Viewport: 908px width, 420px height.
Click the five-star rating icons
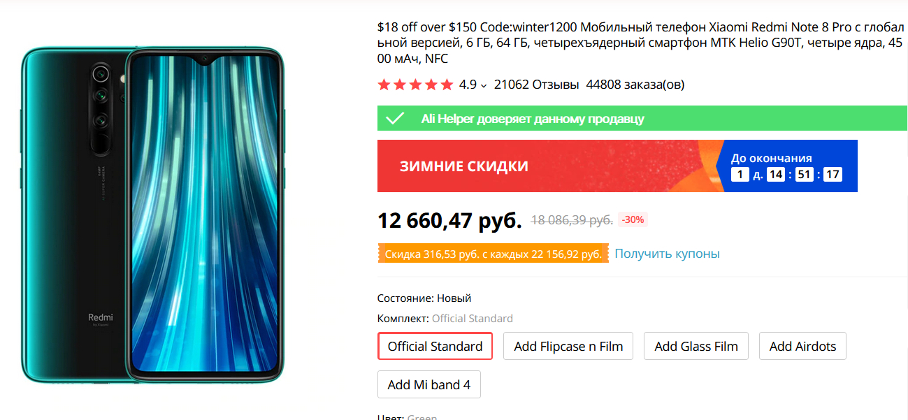(415, 85)
